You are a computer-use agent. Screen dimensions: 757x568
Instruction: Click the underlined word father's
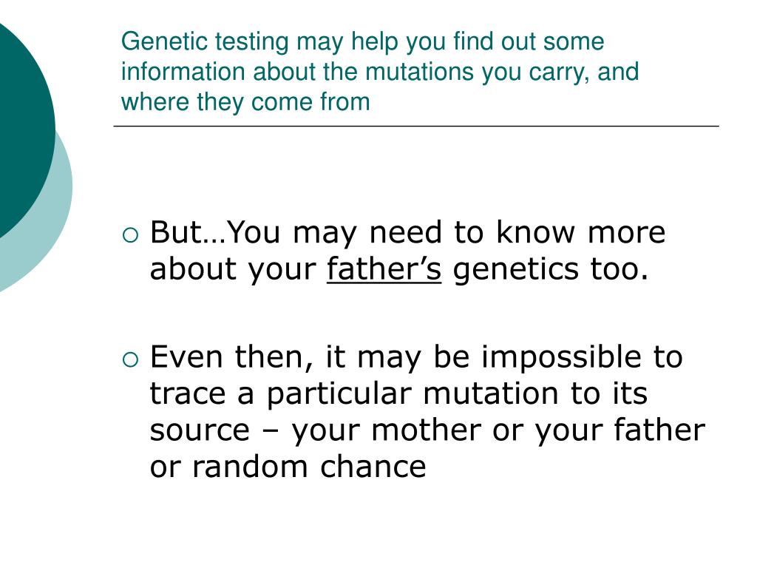tap(384, 268)
